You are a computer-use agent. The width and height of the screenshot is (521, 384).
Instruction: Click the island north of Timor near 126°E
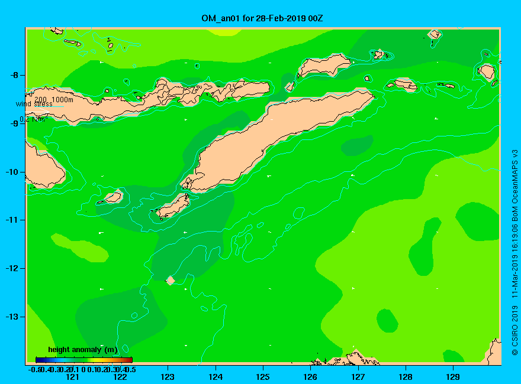pyautogui.click(x=324, y=66)
